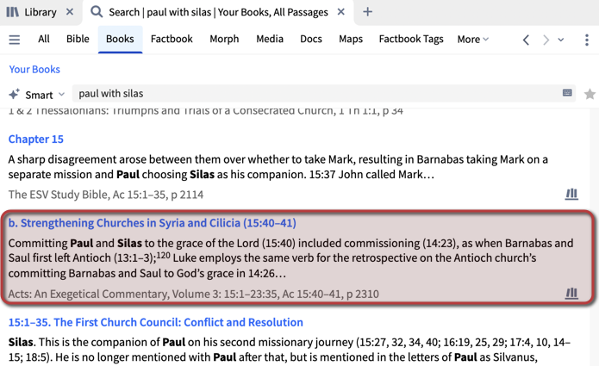This screenshot has width=599, height=366.
Task: Expand the Smart search type dropdown
Action: (x=62, y=94)
